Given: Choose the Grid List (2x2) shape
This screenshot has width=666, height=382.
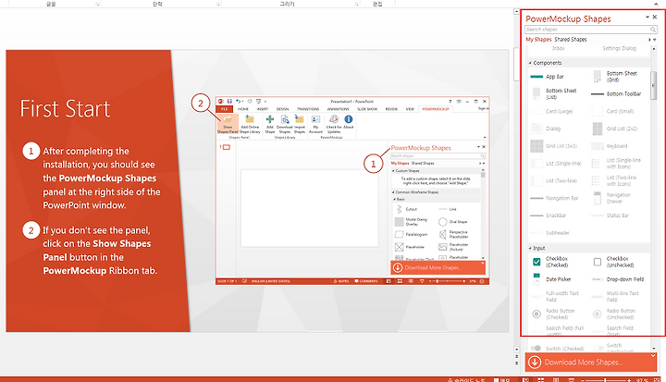Looking at the screenshot, I should (614, 129).
